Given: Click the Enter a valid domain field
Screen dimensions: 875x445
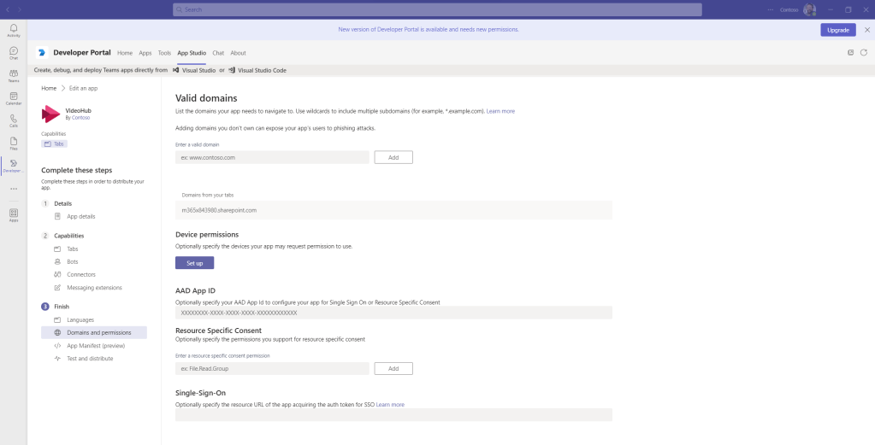Looking at the screenshot, I should (x=272, y=157).
